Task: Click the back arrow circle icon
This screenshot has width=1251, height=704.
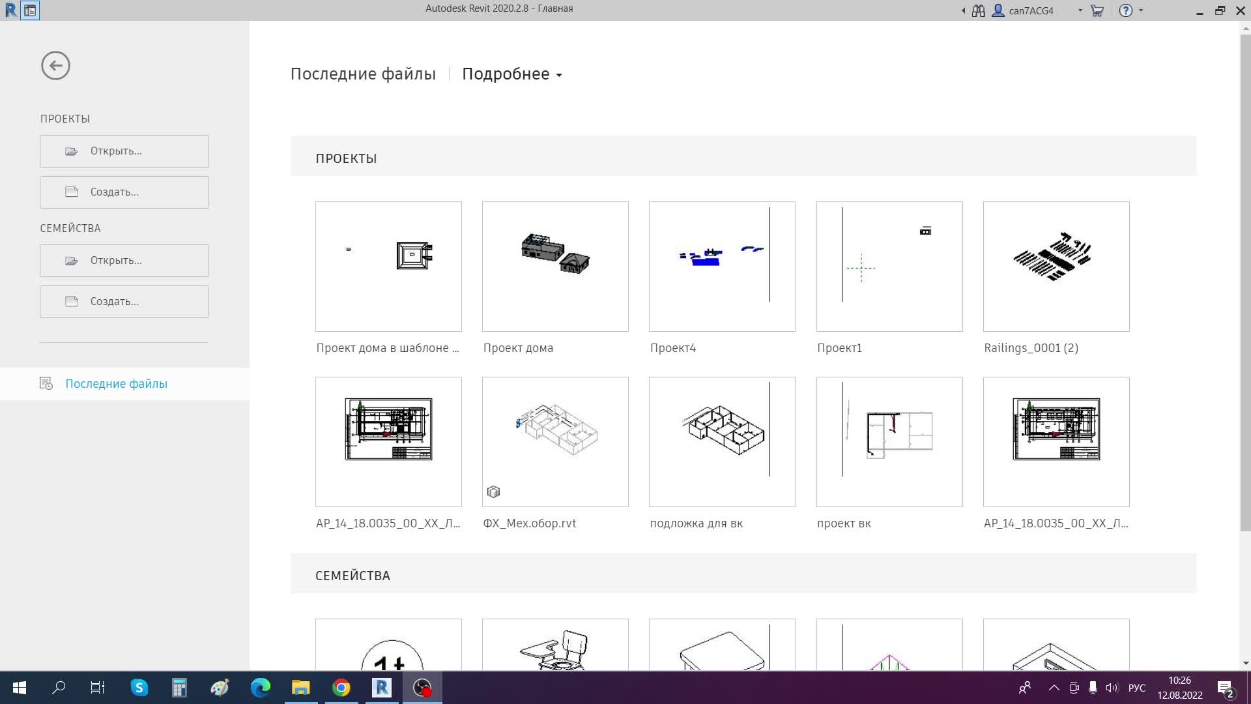Action: click(55, 66)
